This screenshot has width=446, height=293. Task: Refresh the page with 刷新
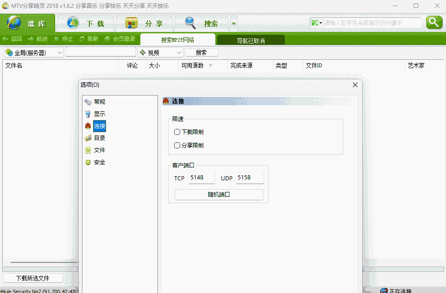point(88,39)
